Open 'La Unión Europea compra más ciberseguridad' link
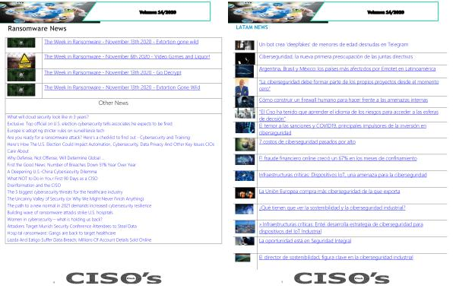This screenshot has height=295, width=456. 330,192
